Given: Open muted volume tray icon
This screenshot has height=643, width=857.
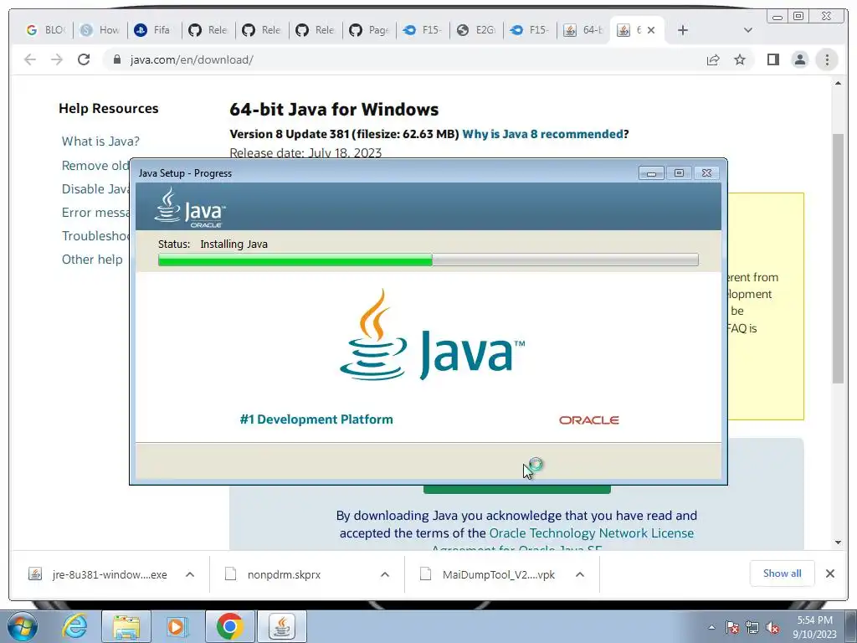Looking at the screenshot, I should click(772, 627).
